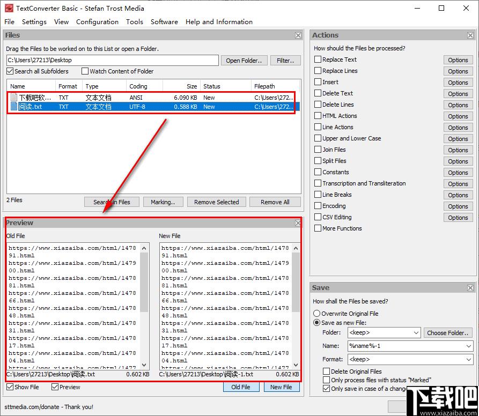Tick the HTML Actions checkbox

click(x=318, y=116)
